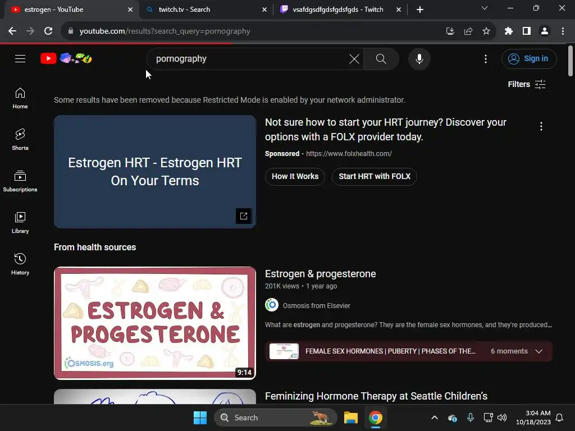Open Feminizing Hormone Therapy at Seattle Children's

click(x=376, y=396)
